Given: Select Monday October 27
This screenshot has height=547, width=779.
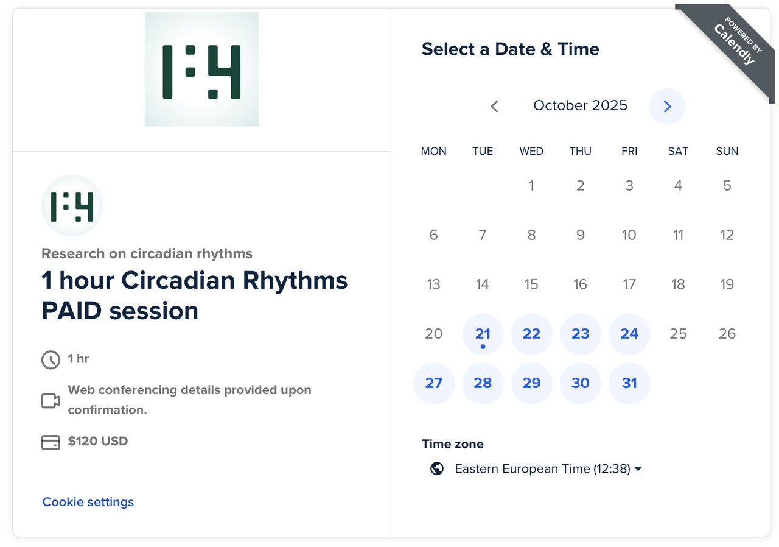Looking at the screenshot, I should pos(434,383).
